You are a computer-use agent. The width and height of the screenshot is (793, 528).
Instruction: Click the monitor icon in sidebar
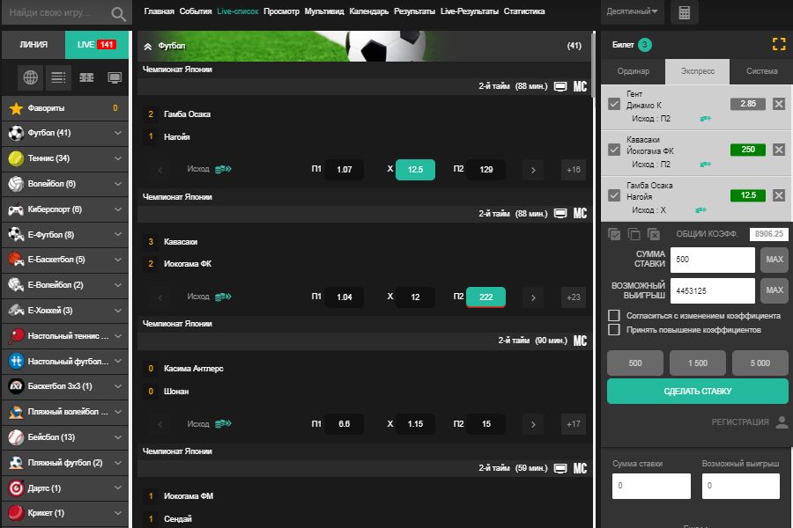click(114, 77)
